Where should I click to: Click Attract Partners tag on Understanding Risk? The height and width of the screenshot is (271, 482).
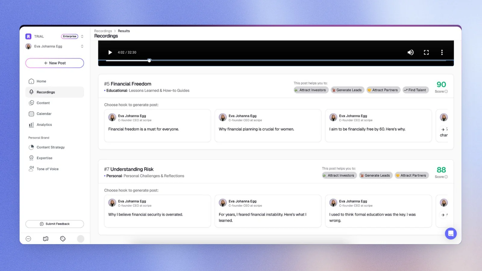[412, 176]
